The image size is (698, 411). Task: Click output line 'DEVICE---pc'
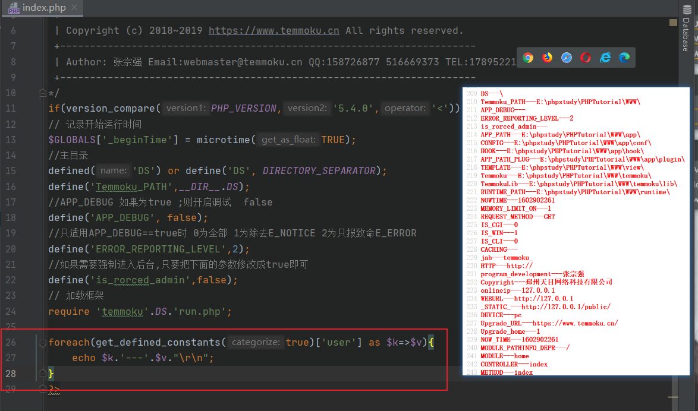point(501,315)
